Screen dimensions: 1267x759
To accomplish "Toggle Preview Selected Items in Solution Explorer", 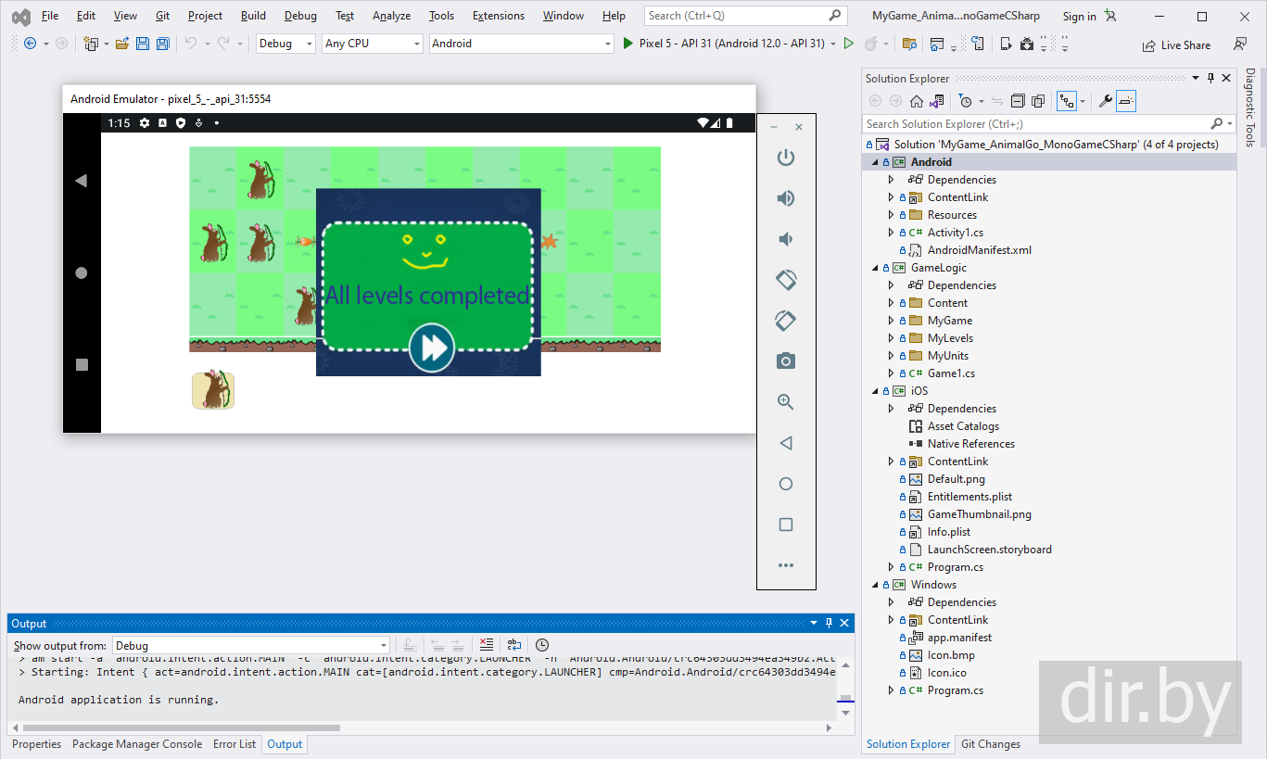I will 1126,101.
